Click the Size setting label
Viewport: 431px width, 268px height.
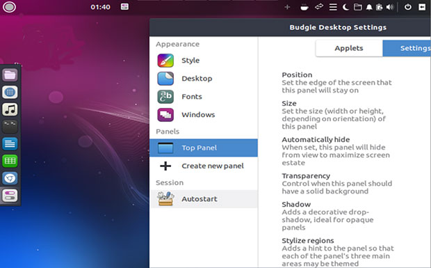(289, 104)
